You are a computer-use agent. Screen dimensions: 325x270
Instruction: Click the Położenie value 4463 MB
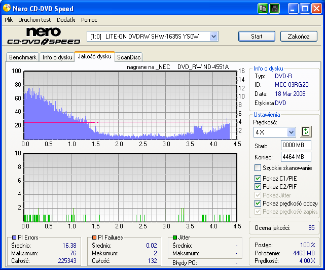coord(304,253)
